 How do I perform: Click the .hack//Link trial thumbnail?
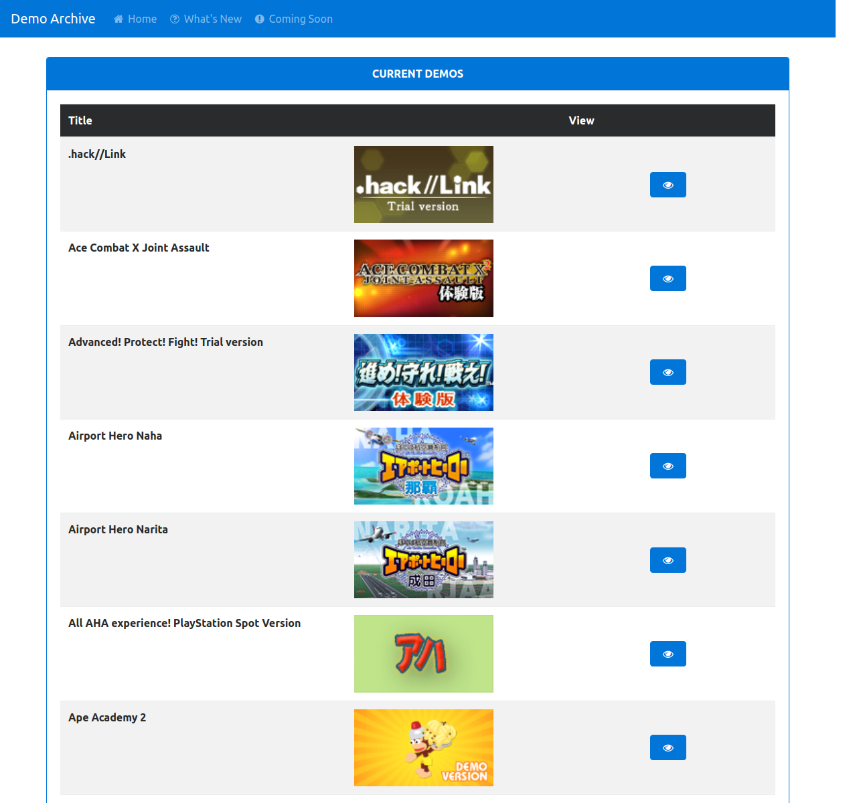pyautogui.click(x=424, y=185)
